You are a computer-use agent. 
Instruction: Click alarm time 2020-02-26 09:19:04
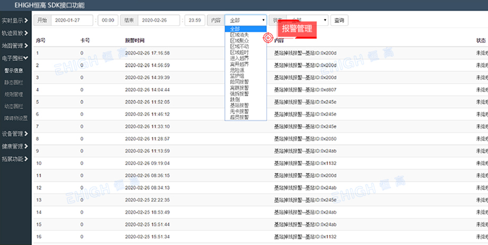click(x=148, y=163)
